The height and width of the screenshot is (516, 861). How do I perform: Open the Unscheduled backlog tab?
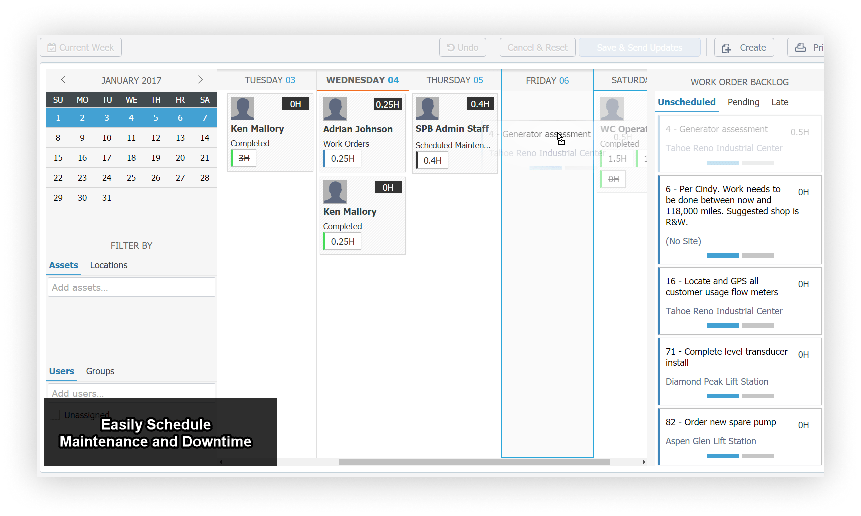click(x=687, y=102)
